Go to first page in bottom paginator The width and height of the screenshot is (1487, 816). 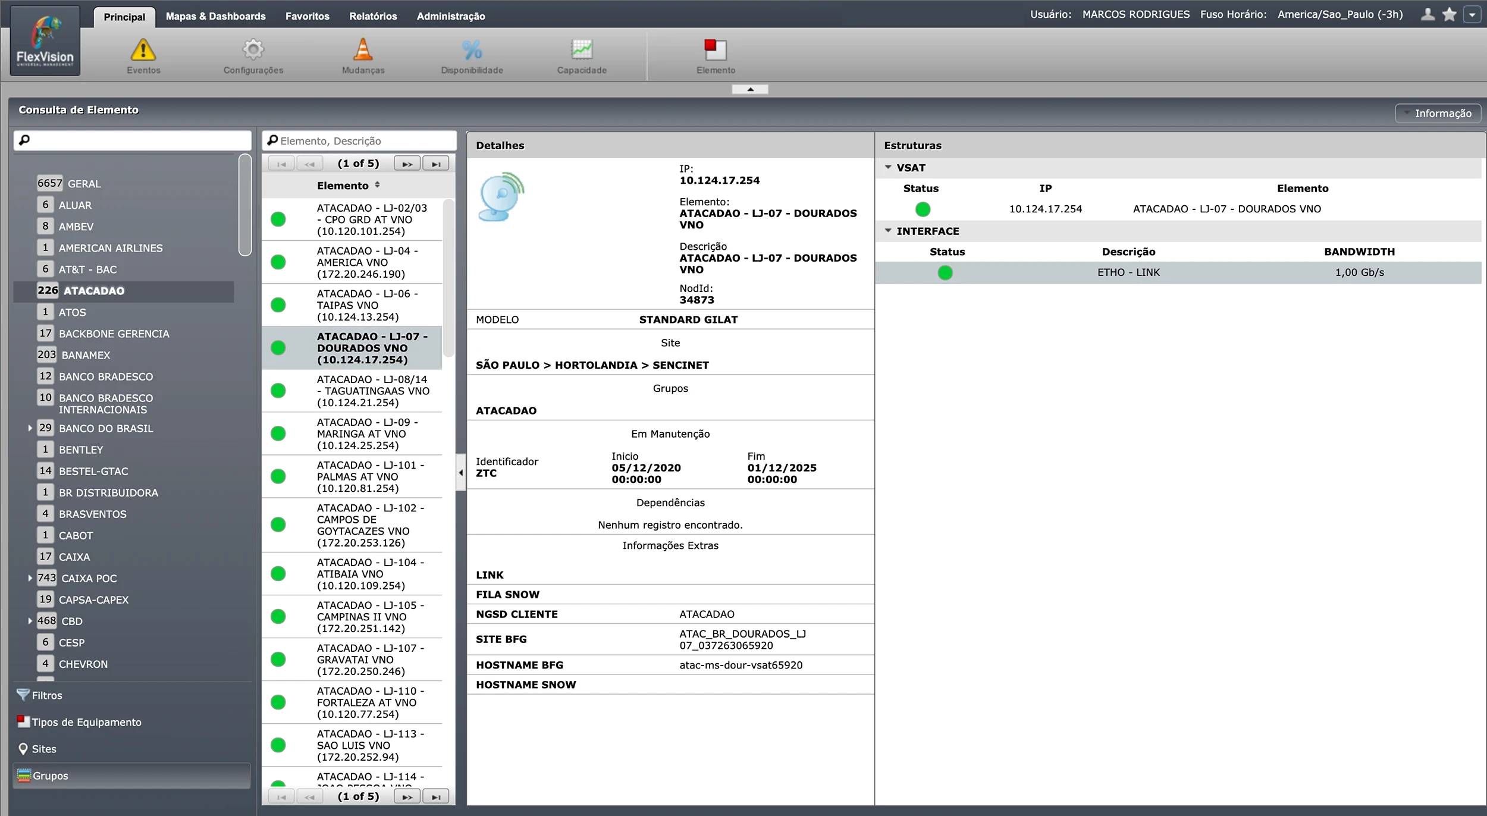(281, 796)
